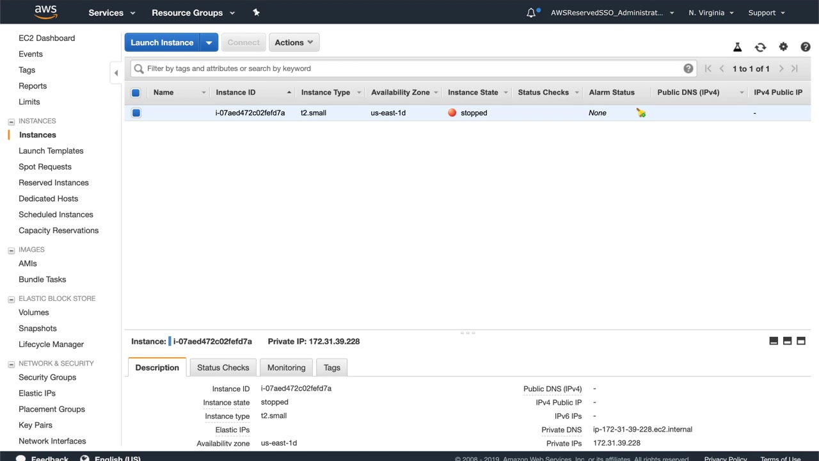Open the flask experiments icon
The image size is (819, 461).
click(737, 47)
